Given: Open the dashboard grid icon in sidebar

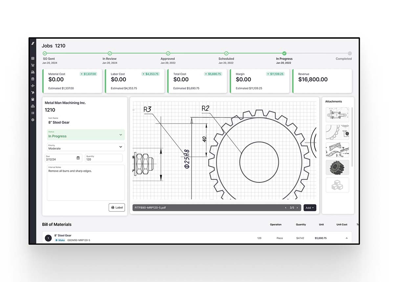Looking at the screenshot, I should pyautogui.click(x=33, y=58).
